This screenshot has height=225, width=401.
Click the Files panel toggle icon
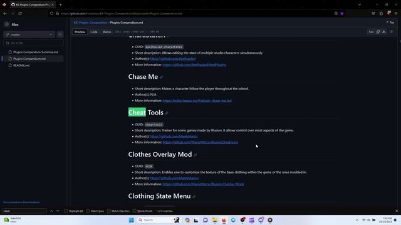tap(7, 24)
